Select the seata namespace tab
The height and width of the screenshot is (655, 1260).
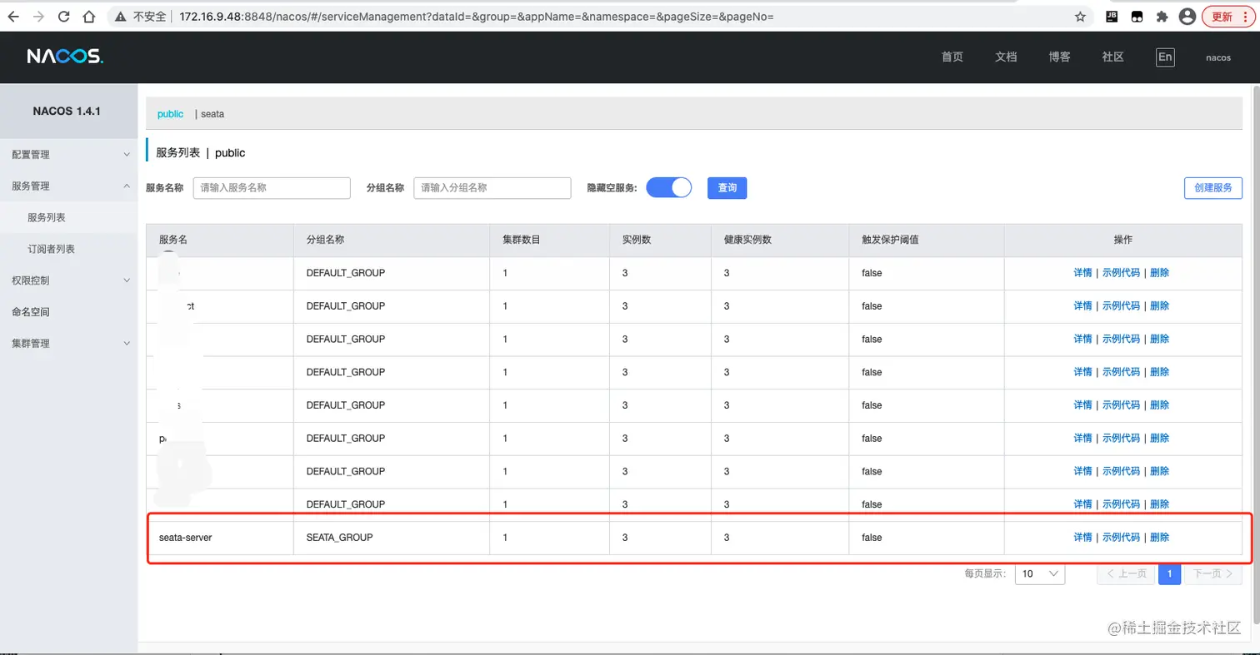(212, 113)
